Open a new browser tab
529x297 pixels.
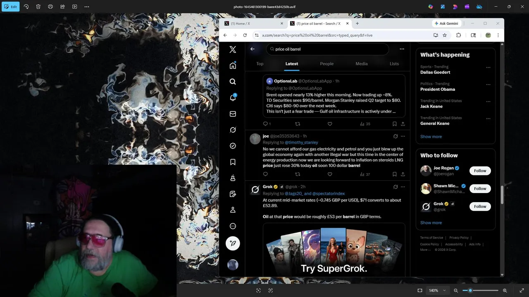pos(357,24)
